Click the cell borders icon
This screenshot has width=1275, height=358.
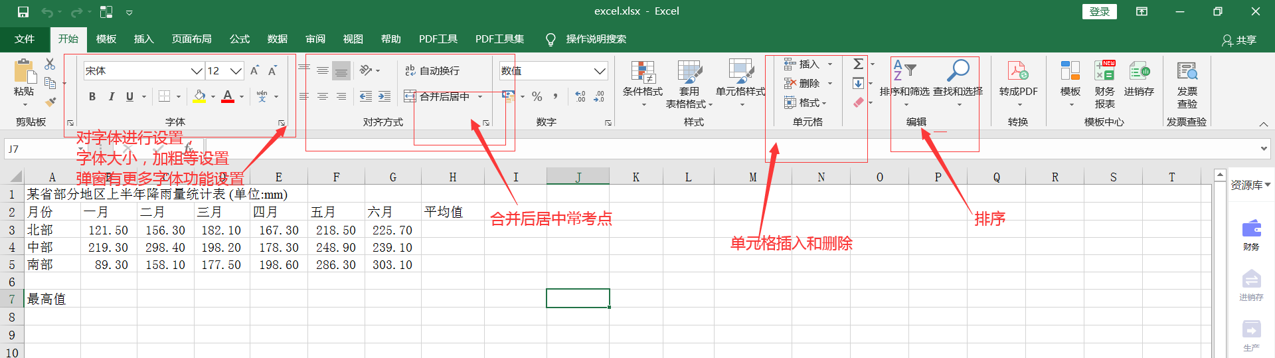(x=164, y=96)
